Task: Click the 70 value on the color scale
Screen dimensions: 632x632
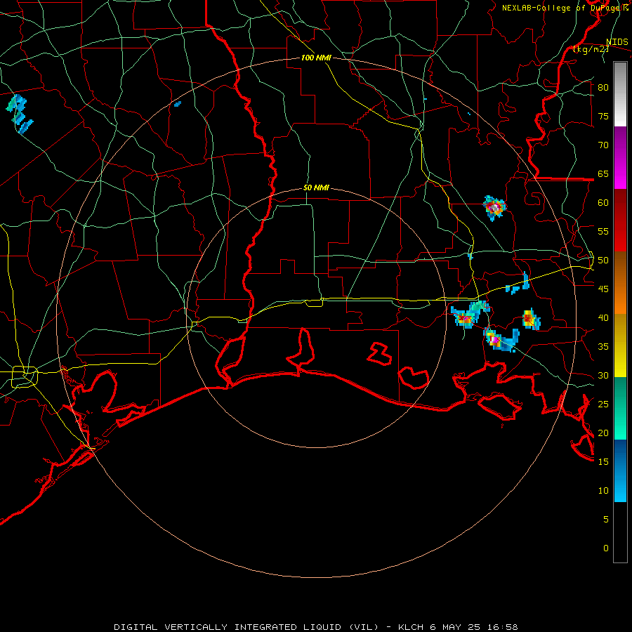Action: coord(603,145)
